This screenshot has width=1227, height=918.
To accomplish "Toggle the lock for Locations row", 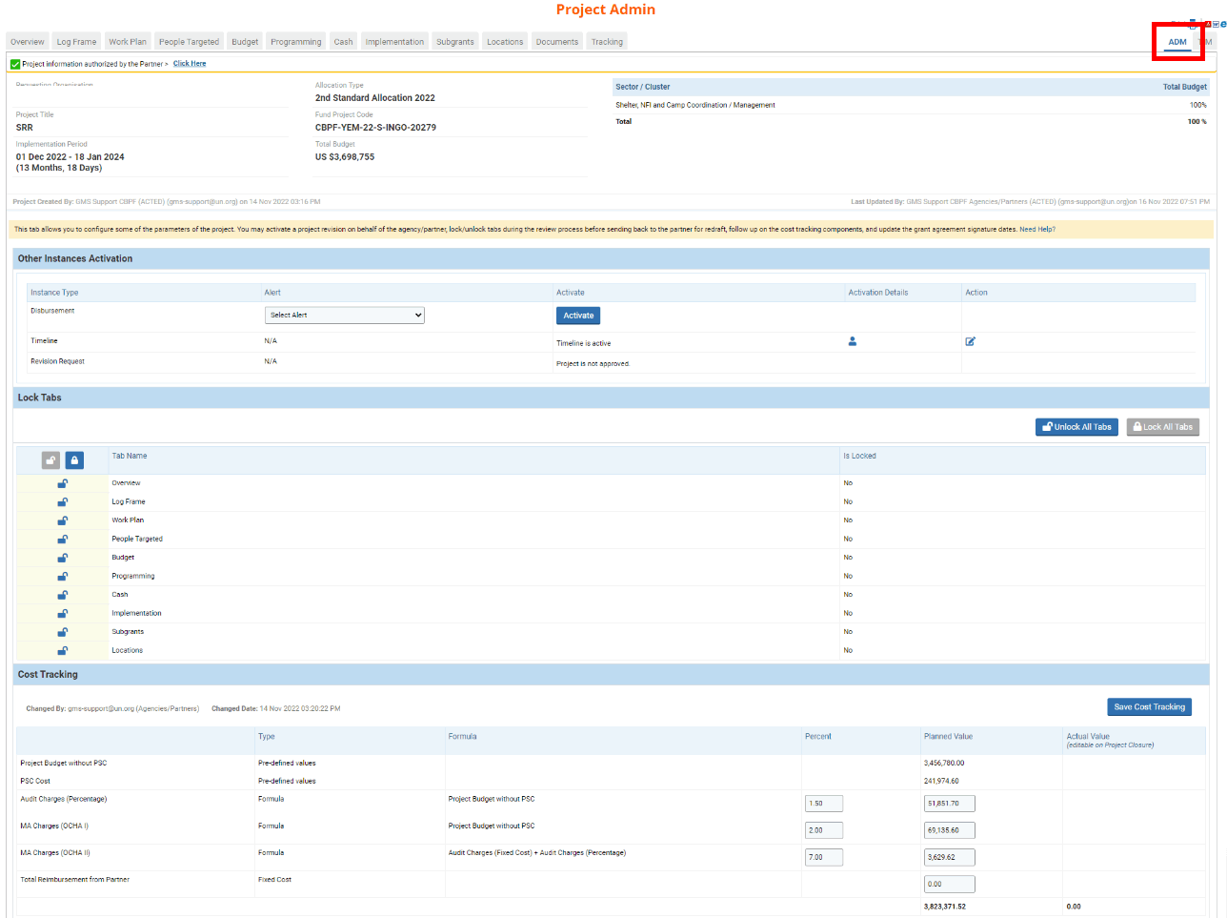I will coord(63,650).
